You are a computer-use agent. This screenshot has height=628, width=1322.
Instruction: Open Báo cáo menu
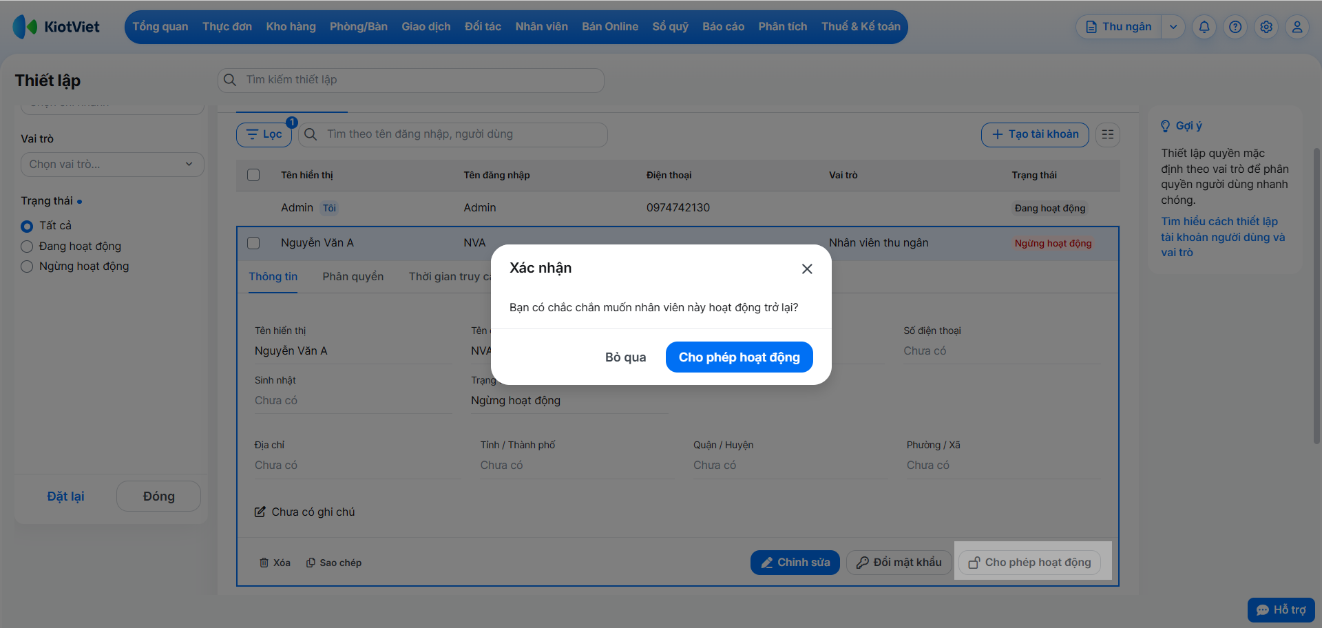(x=723, y=27)
